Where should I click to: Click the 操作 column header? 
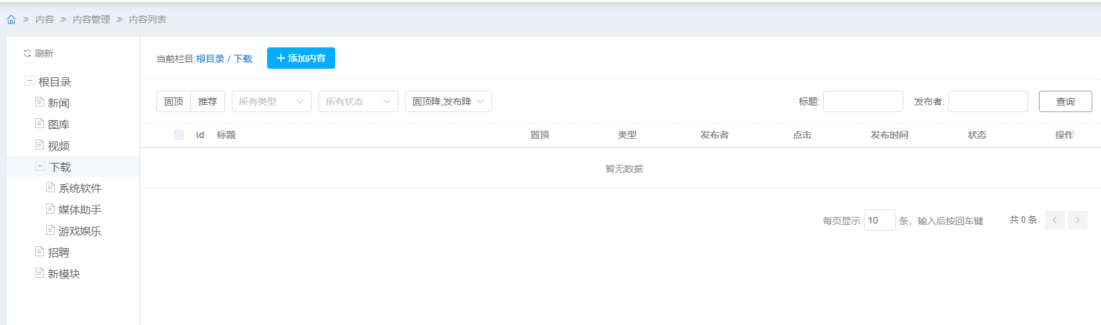(x=1064, y=135)
